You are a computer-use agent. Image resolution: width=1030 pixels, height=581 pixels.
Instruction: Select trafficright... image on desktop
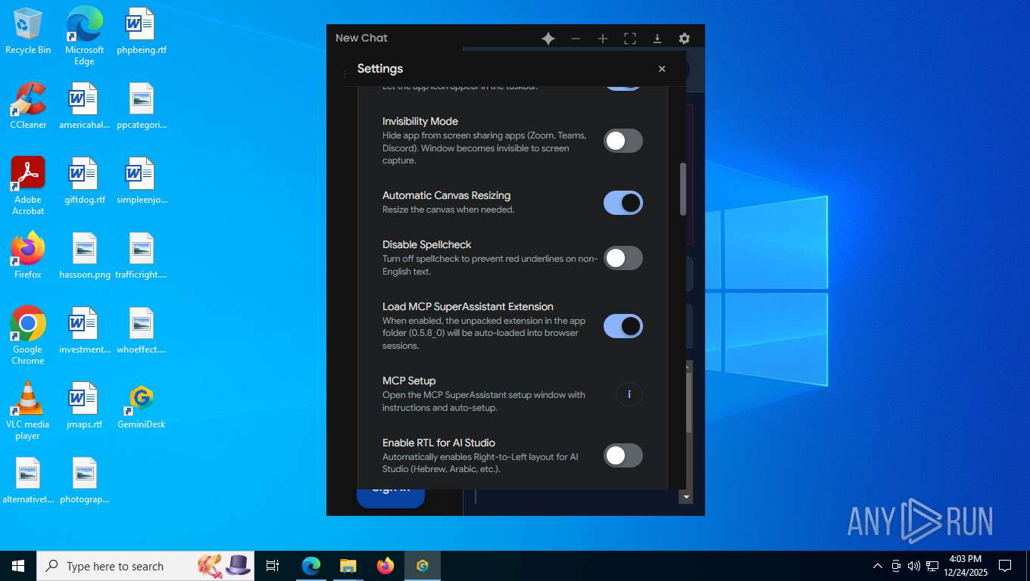pos(142,256)
